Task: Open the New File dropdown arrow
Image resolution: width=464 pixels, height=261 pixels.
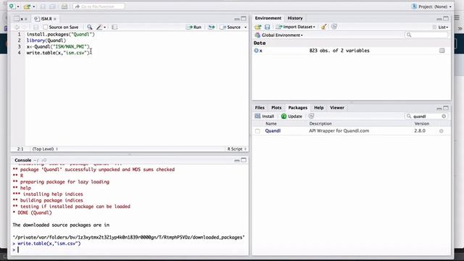Action: point(18,7)
